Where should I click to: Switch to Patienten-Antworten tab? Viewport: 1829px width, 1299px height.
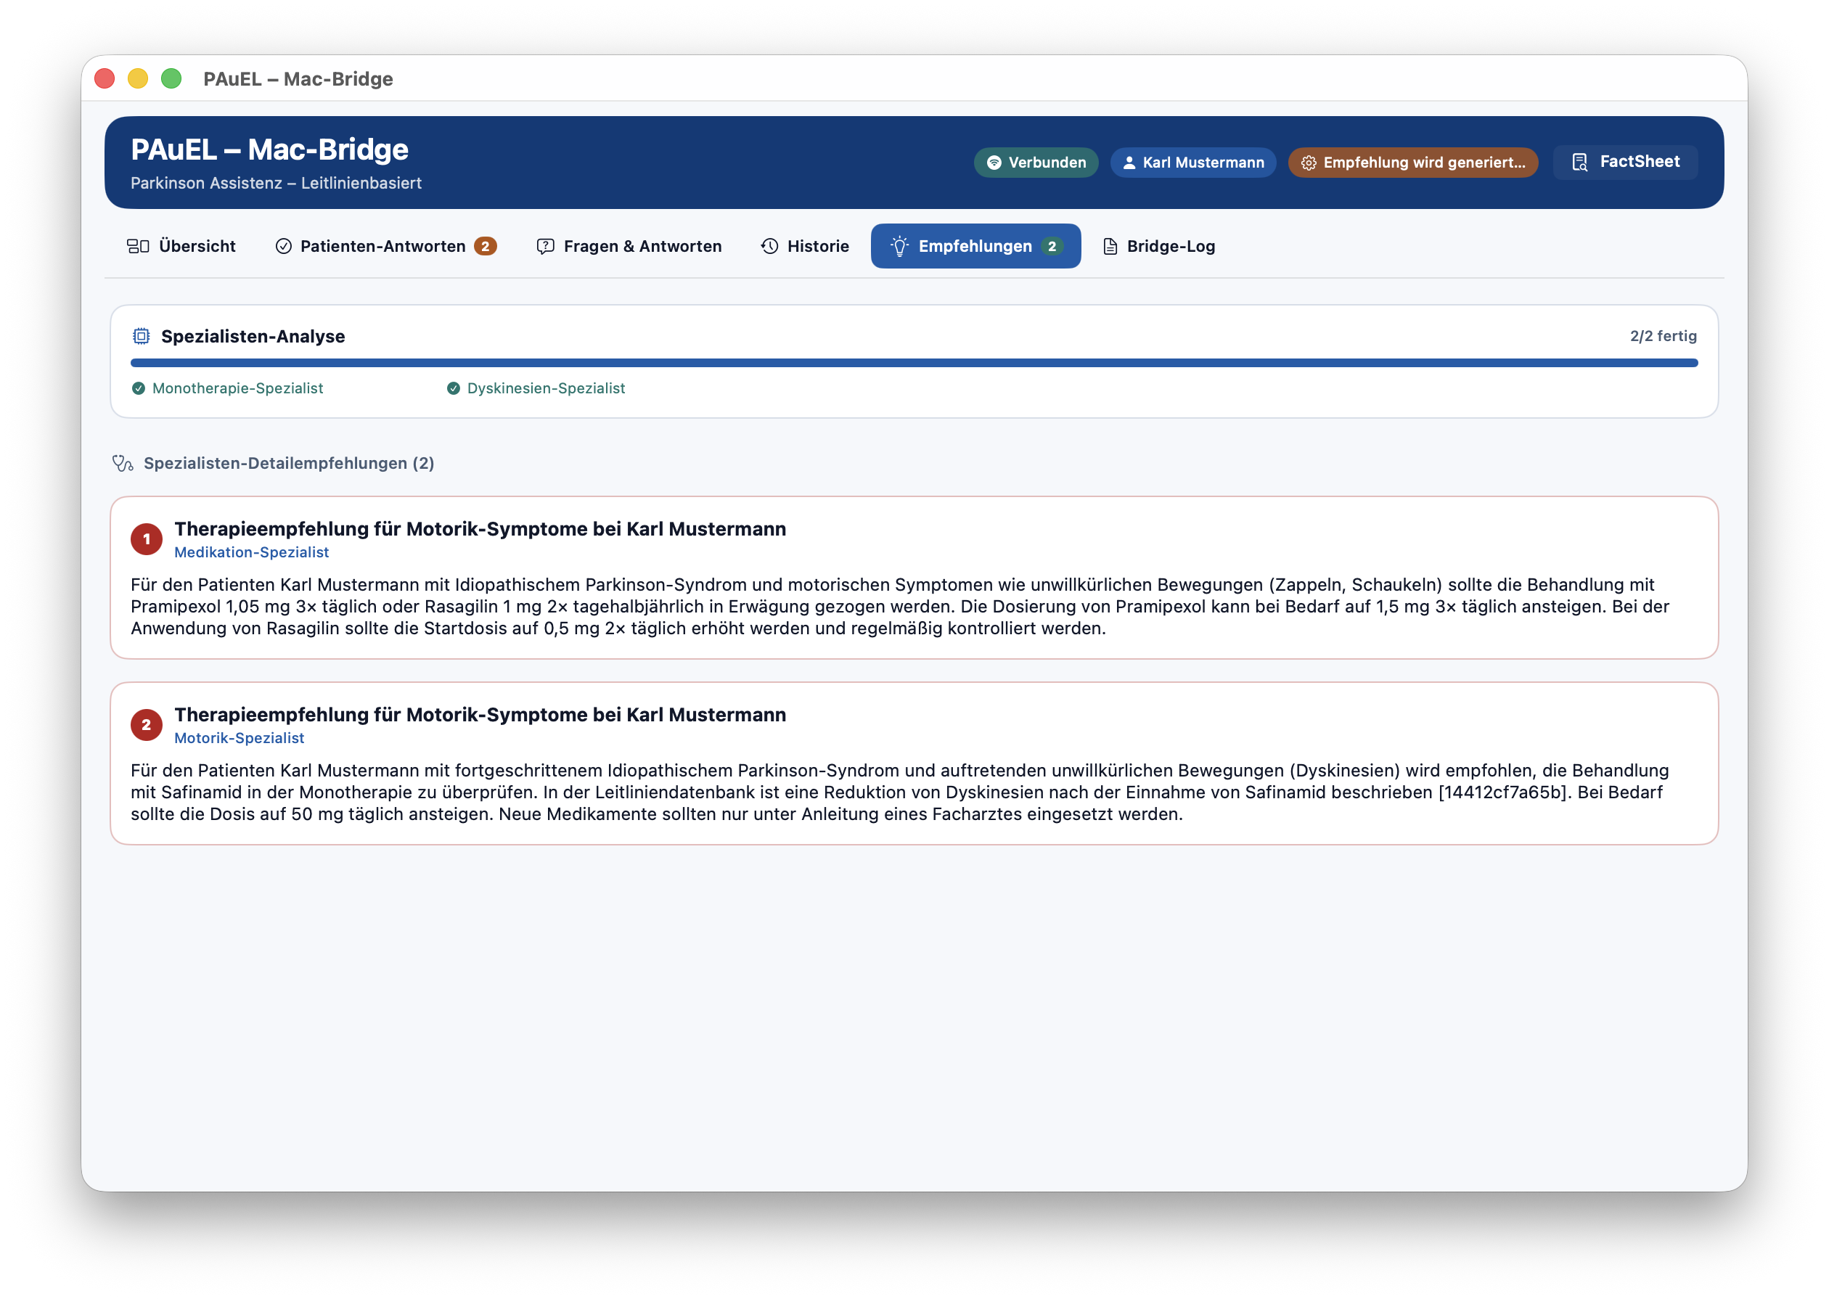click(x=385, y=246)
